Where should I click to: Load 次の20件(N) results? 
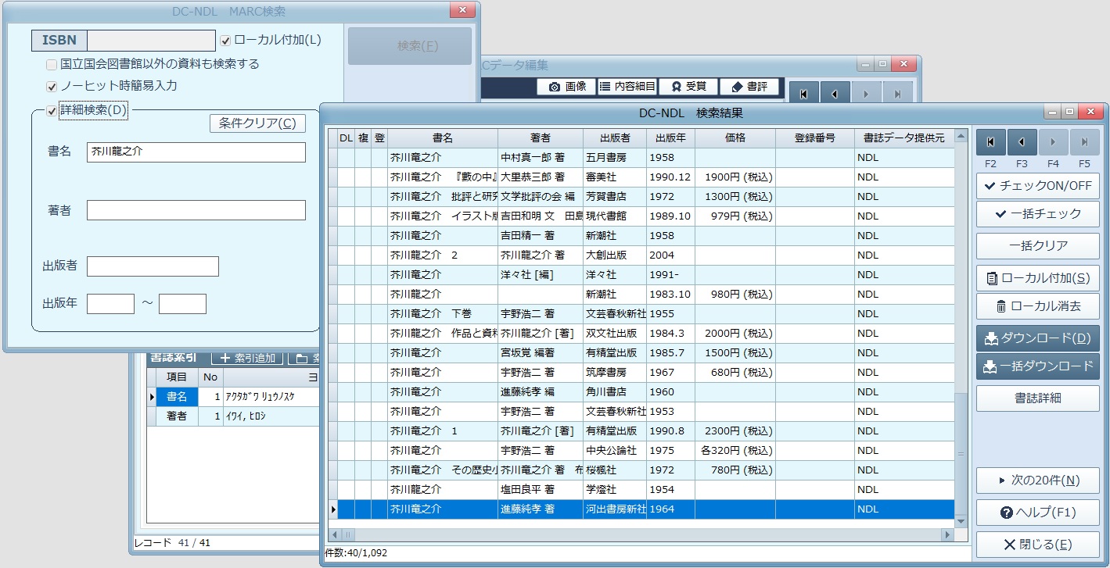(x=1038, y=480)
